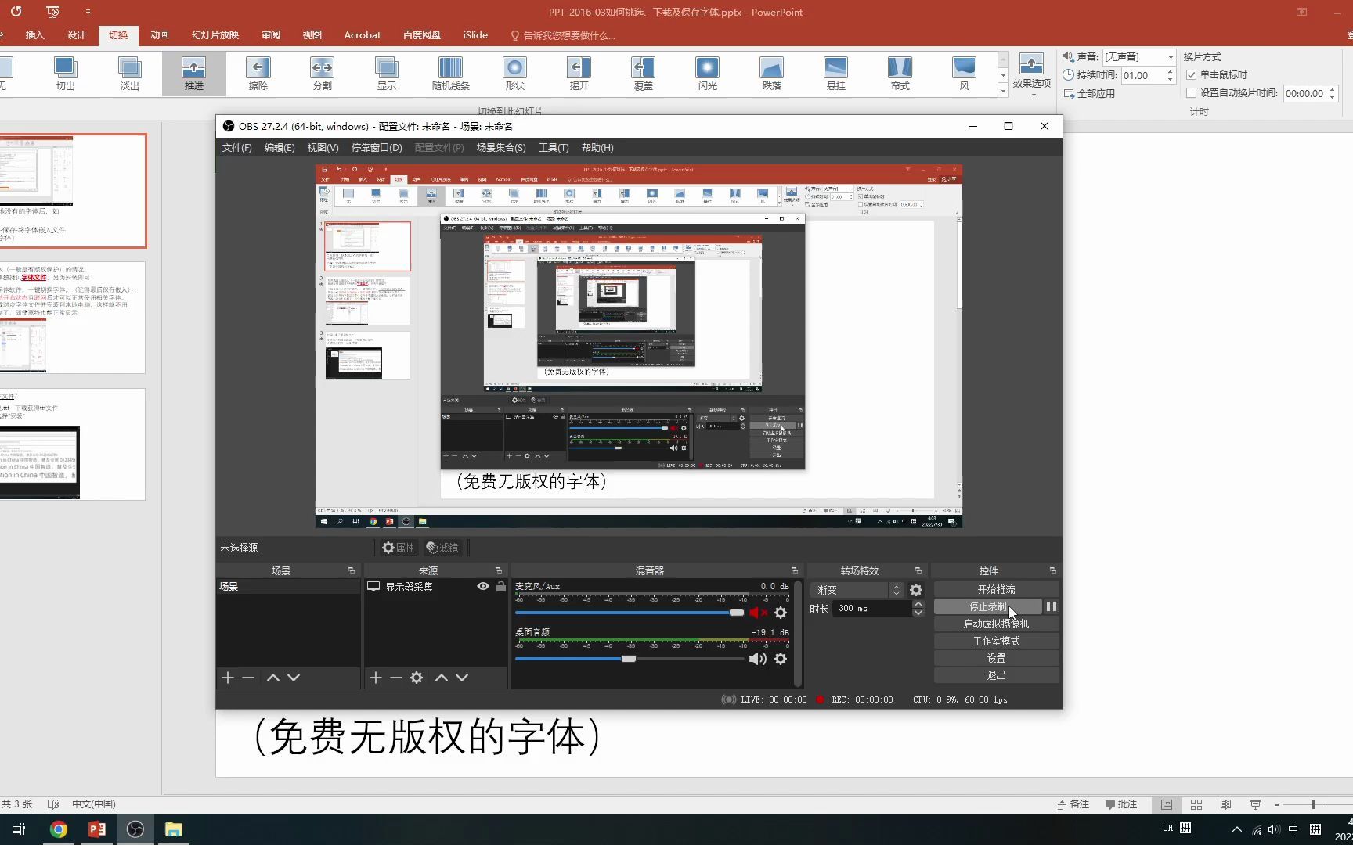Screen dimensions: 1353x845
Task: Open the 渐变 scene transition dropdown
Action: tap(858, 590)
